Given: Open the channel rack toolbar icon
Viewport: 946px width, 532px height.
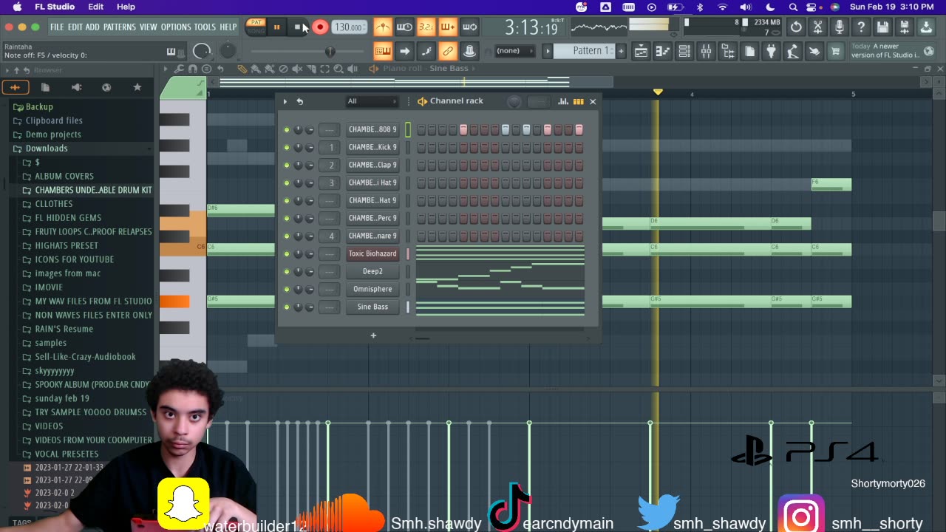Looking at the screenshot, I should [x=684, y=51].
